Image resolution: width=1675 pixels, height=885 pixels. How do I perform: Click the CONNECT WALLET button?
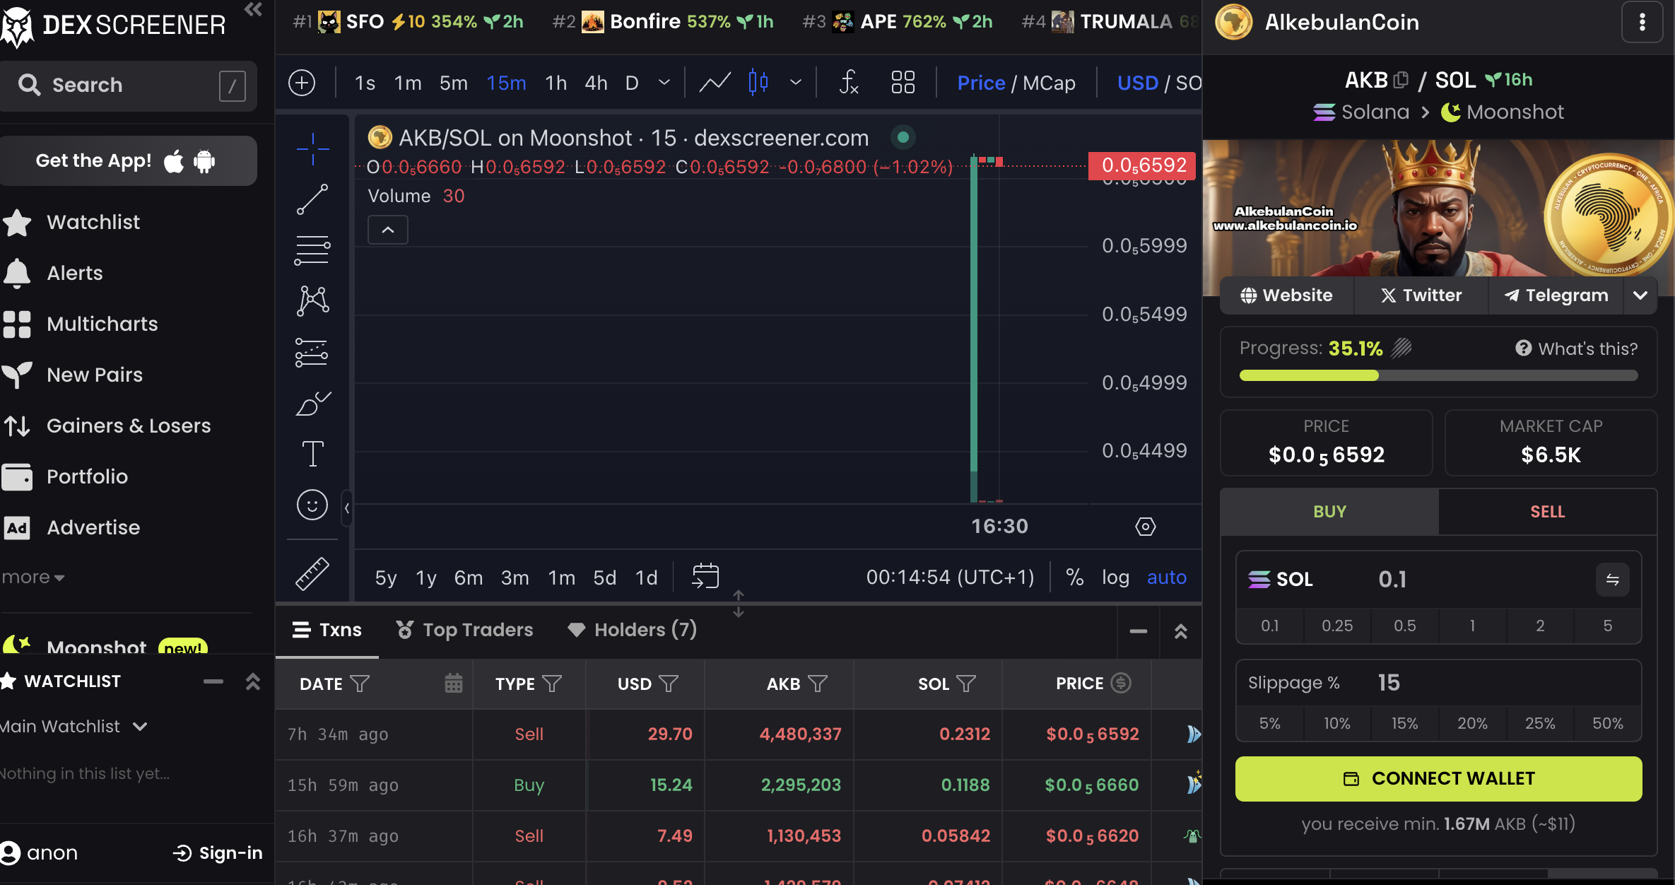tap(1438, 779)
